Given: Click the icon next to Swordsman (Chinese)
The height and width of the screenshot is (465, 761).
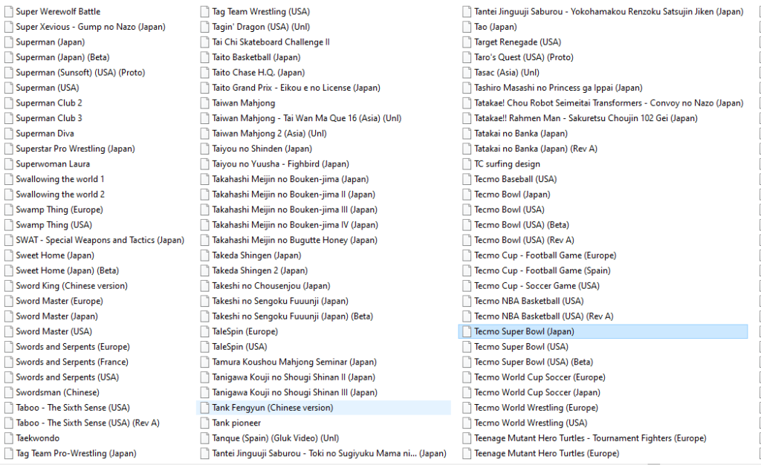Looking at the screenshot, I should (9, 392).
